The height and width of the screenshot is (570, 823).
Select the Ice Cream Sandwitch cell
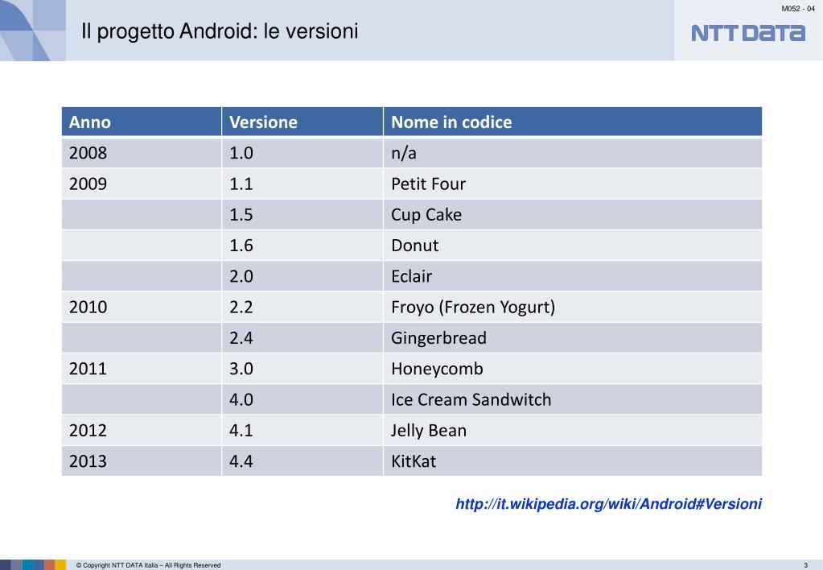tap(573, 399)
